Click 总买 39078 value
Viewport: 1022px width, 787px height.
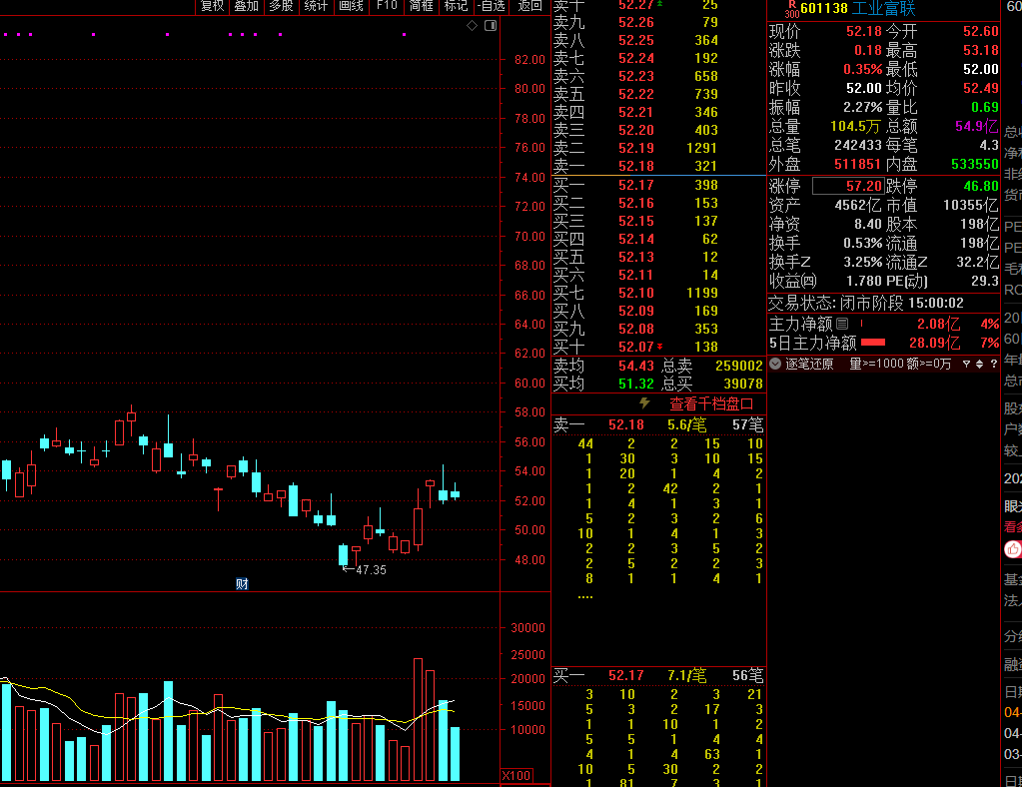click(743, 384)
